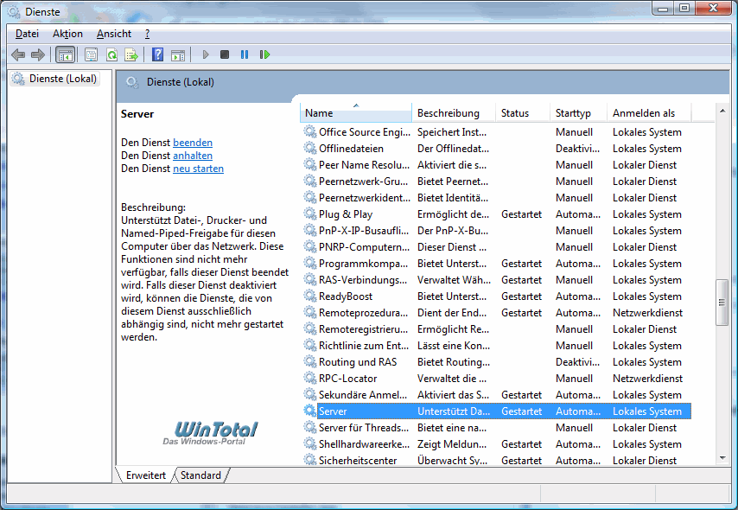This screenshot has height=510, width=738.
Task: Sort by the Anmelden als column header
Action: (x=649, y=113)
